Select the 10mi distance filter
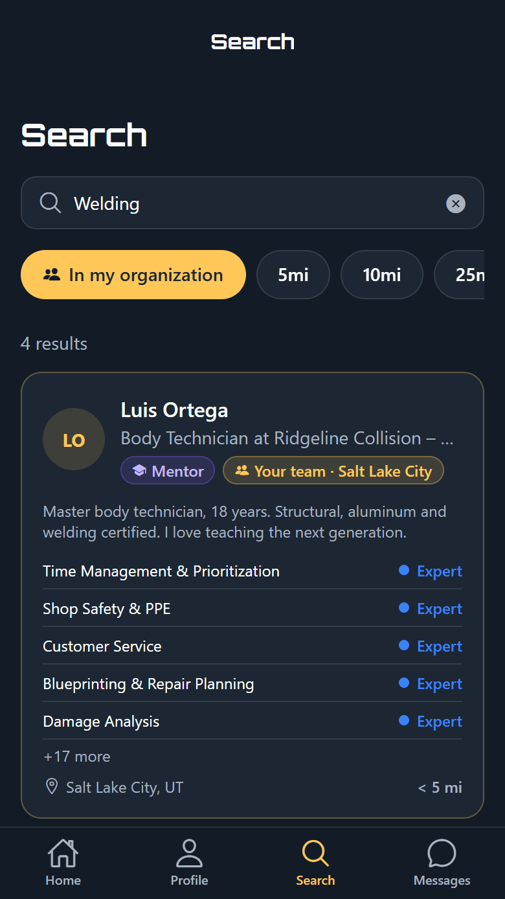505x899 pixels. [x=382, y=275]
